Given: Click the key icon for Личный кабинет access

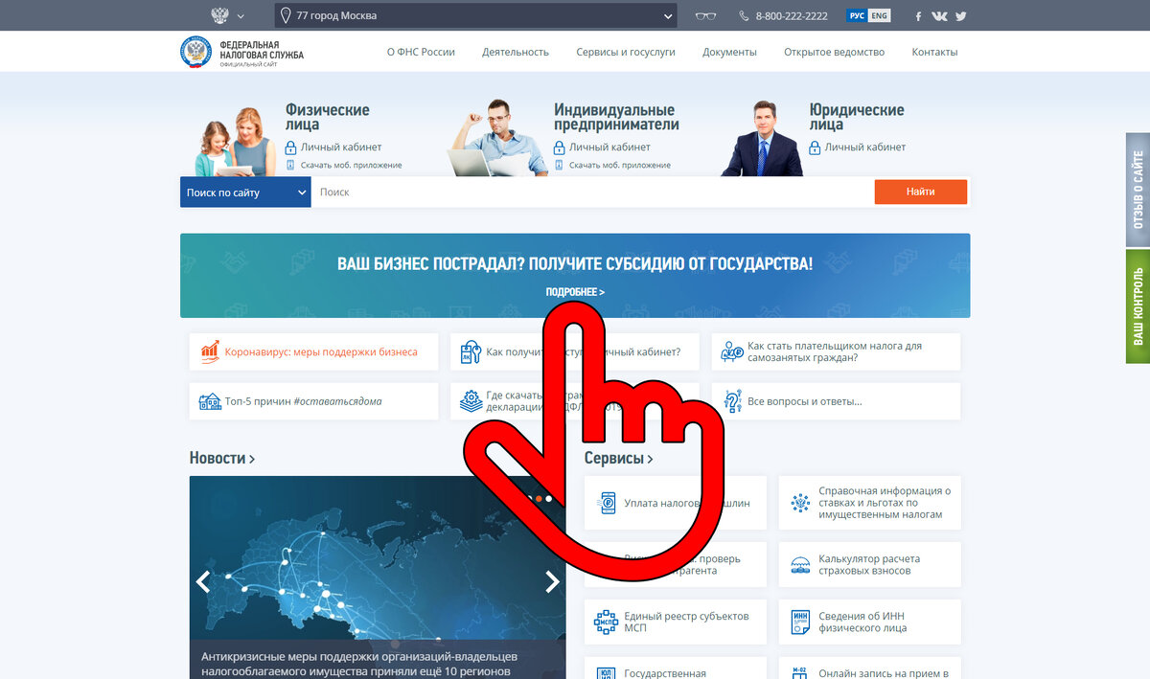Looking at the screenshot, I should (x=471, y=351).
